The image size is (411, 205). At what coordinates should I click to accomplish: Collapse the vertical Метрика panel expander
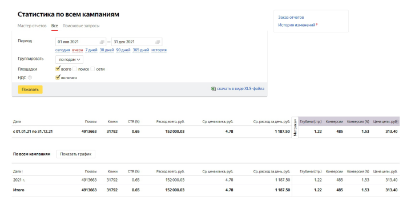[295, 128]
